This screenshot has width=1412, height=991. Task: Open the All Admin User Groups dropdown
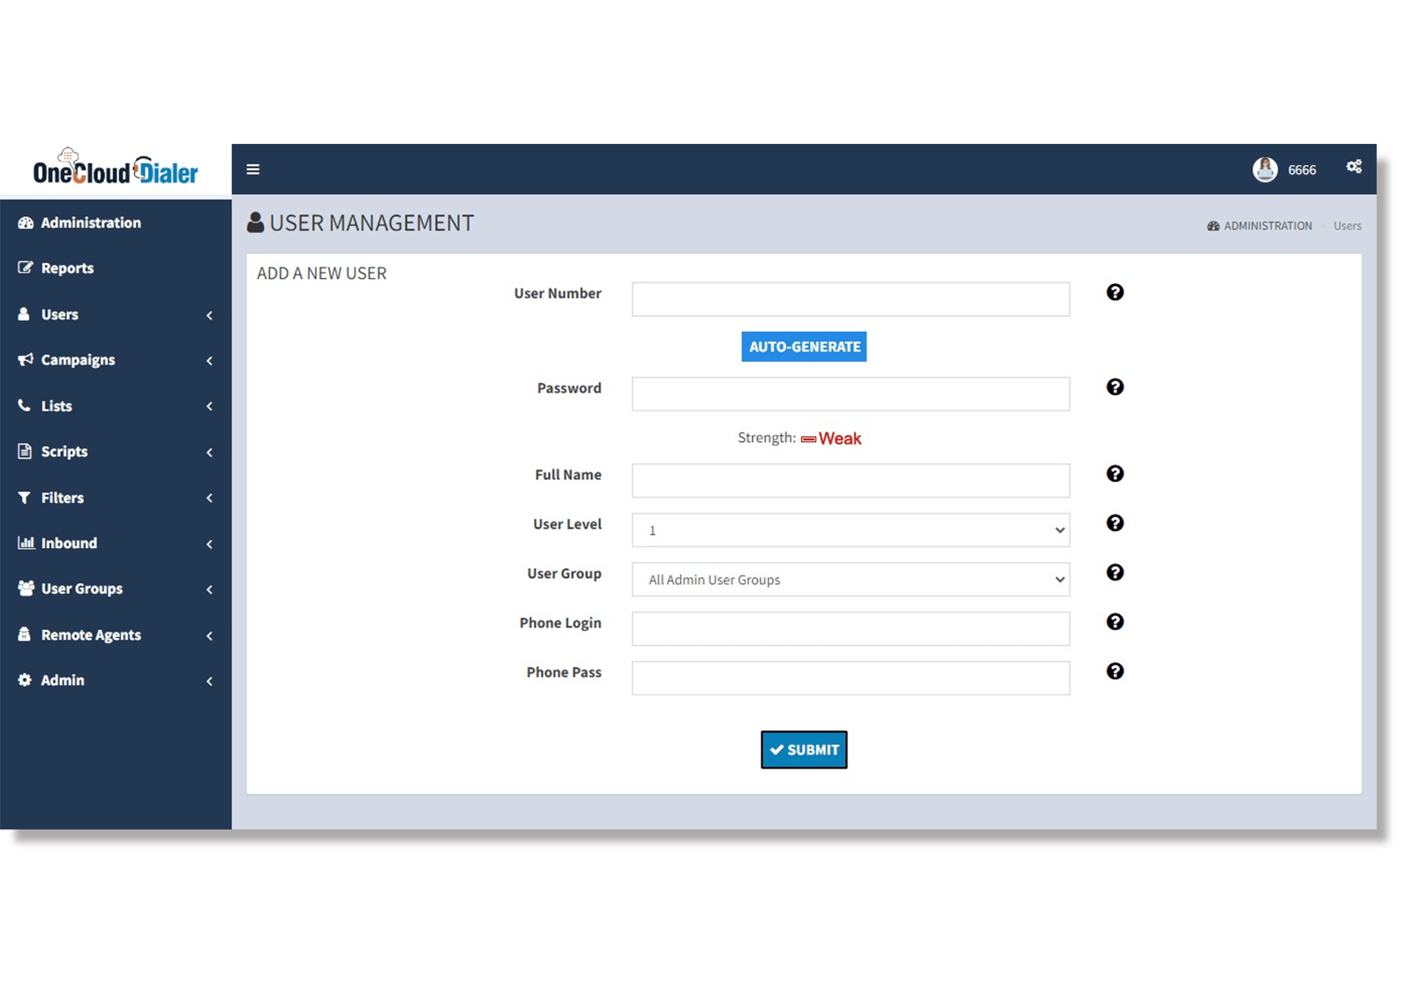point(849,579)
